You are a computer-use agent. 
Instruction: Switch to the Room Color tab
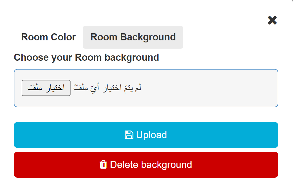[x=48, y=37]
